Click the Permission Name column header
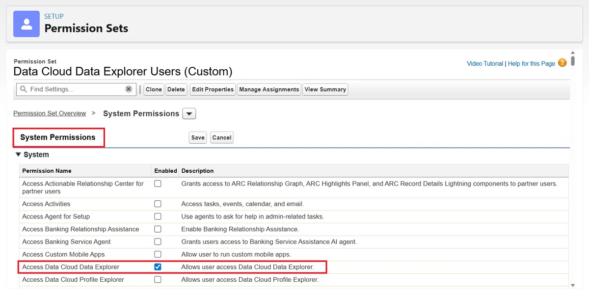Viewport: 589px width, 294px height. tap(47, 171)
